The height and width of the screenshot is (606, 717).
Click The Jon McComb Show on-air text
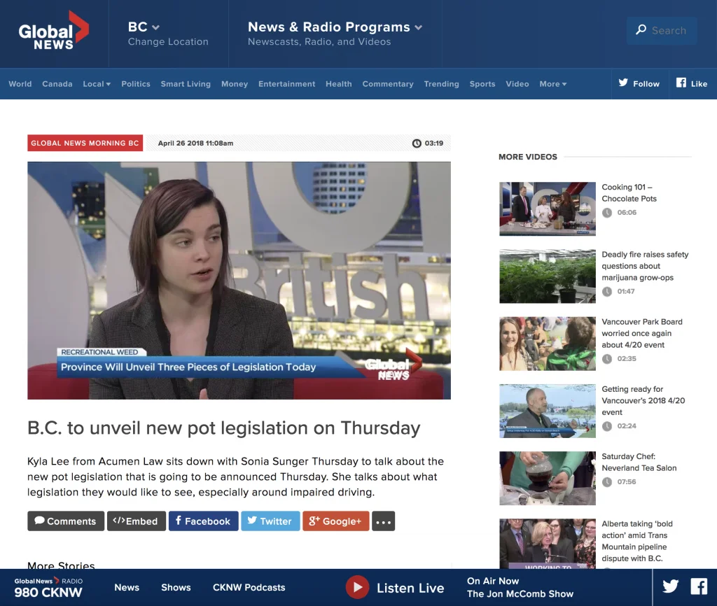520,593
